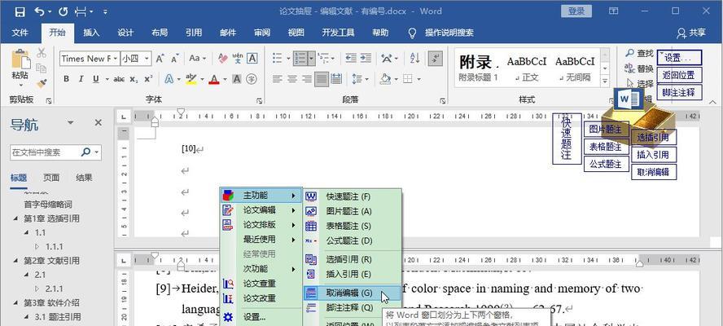Click the floating 返回位置 button
Image resolution: width=723 pixels, height=326 pixels.
click(x=679, y=75)
